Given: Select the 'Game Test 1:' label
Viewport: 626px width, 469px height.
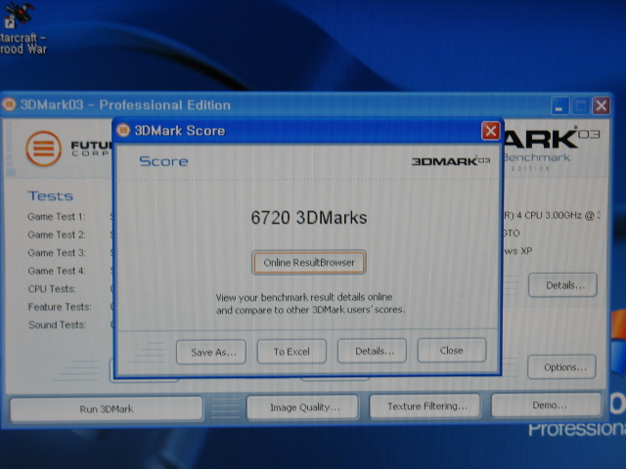Looking at the screenshot, I should (x=57, y=217).
